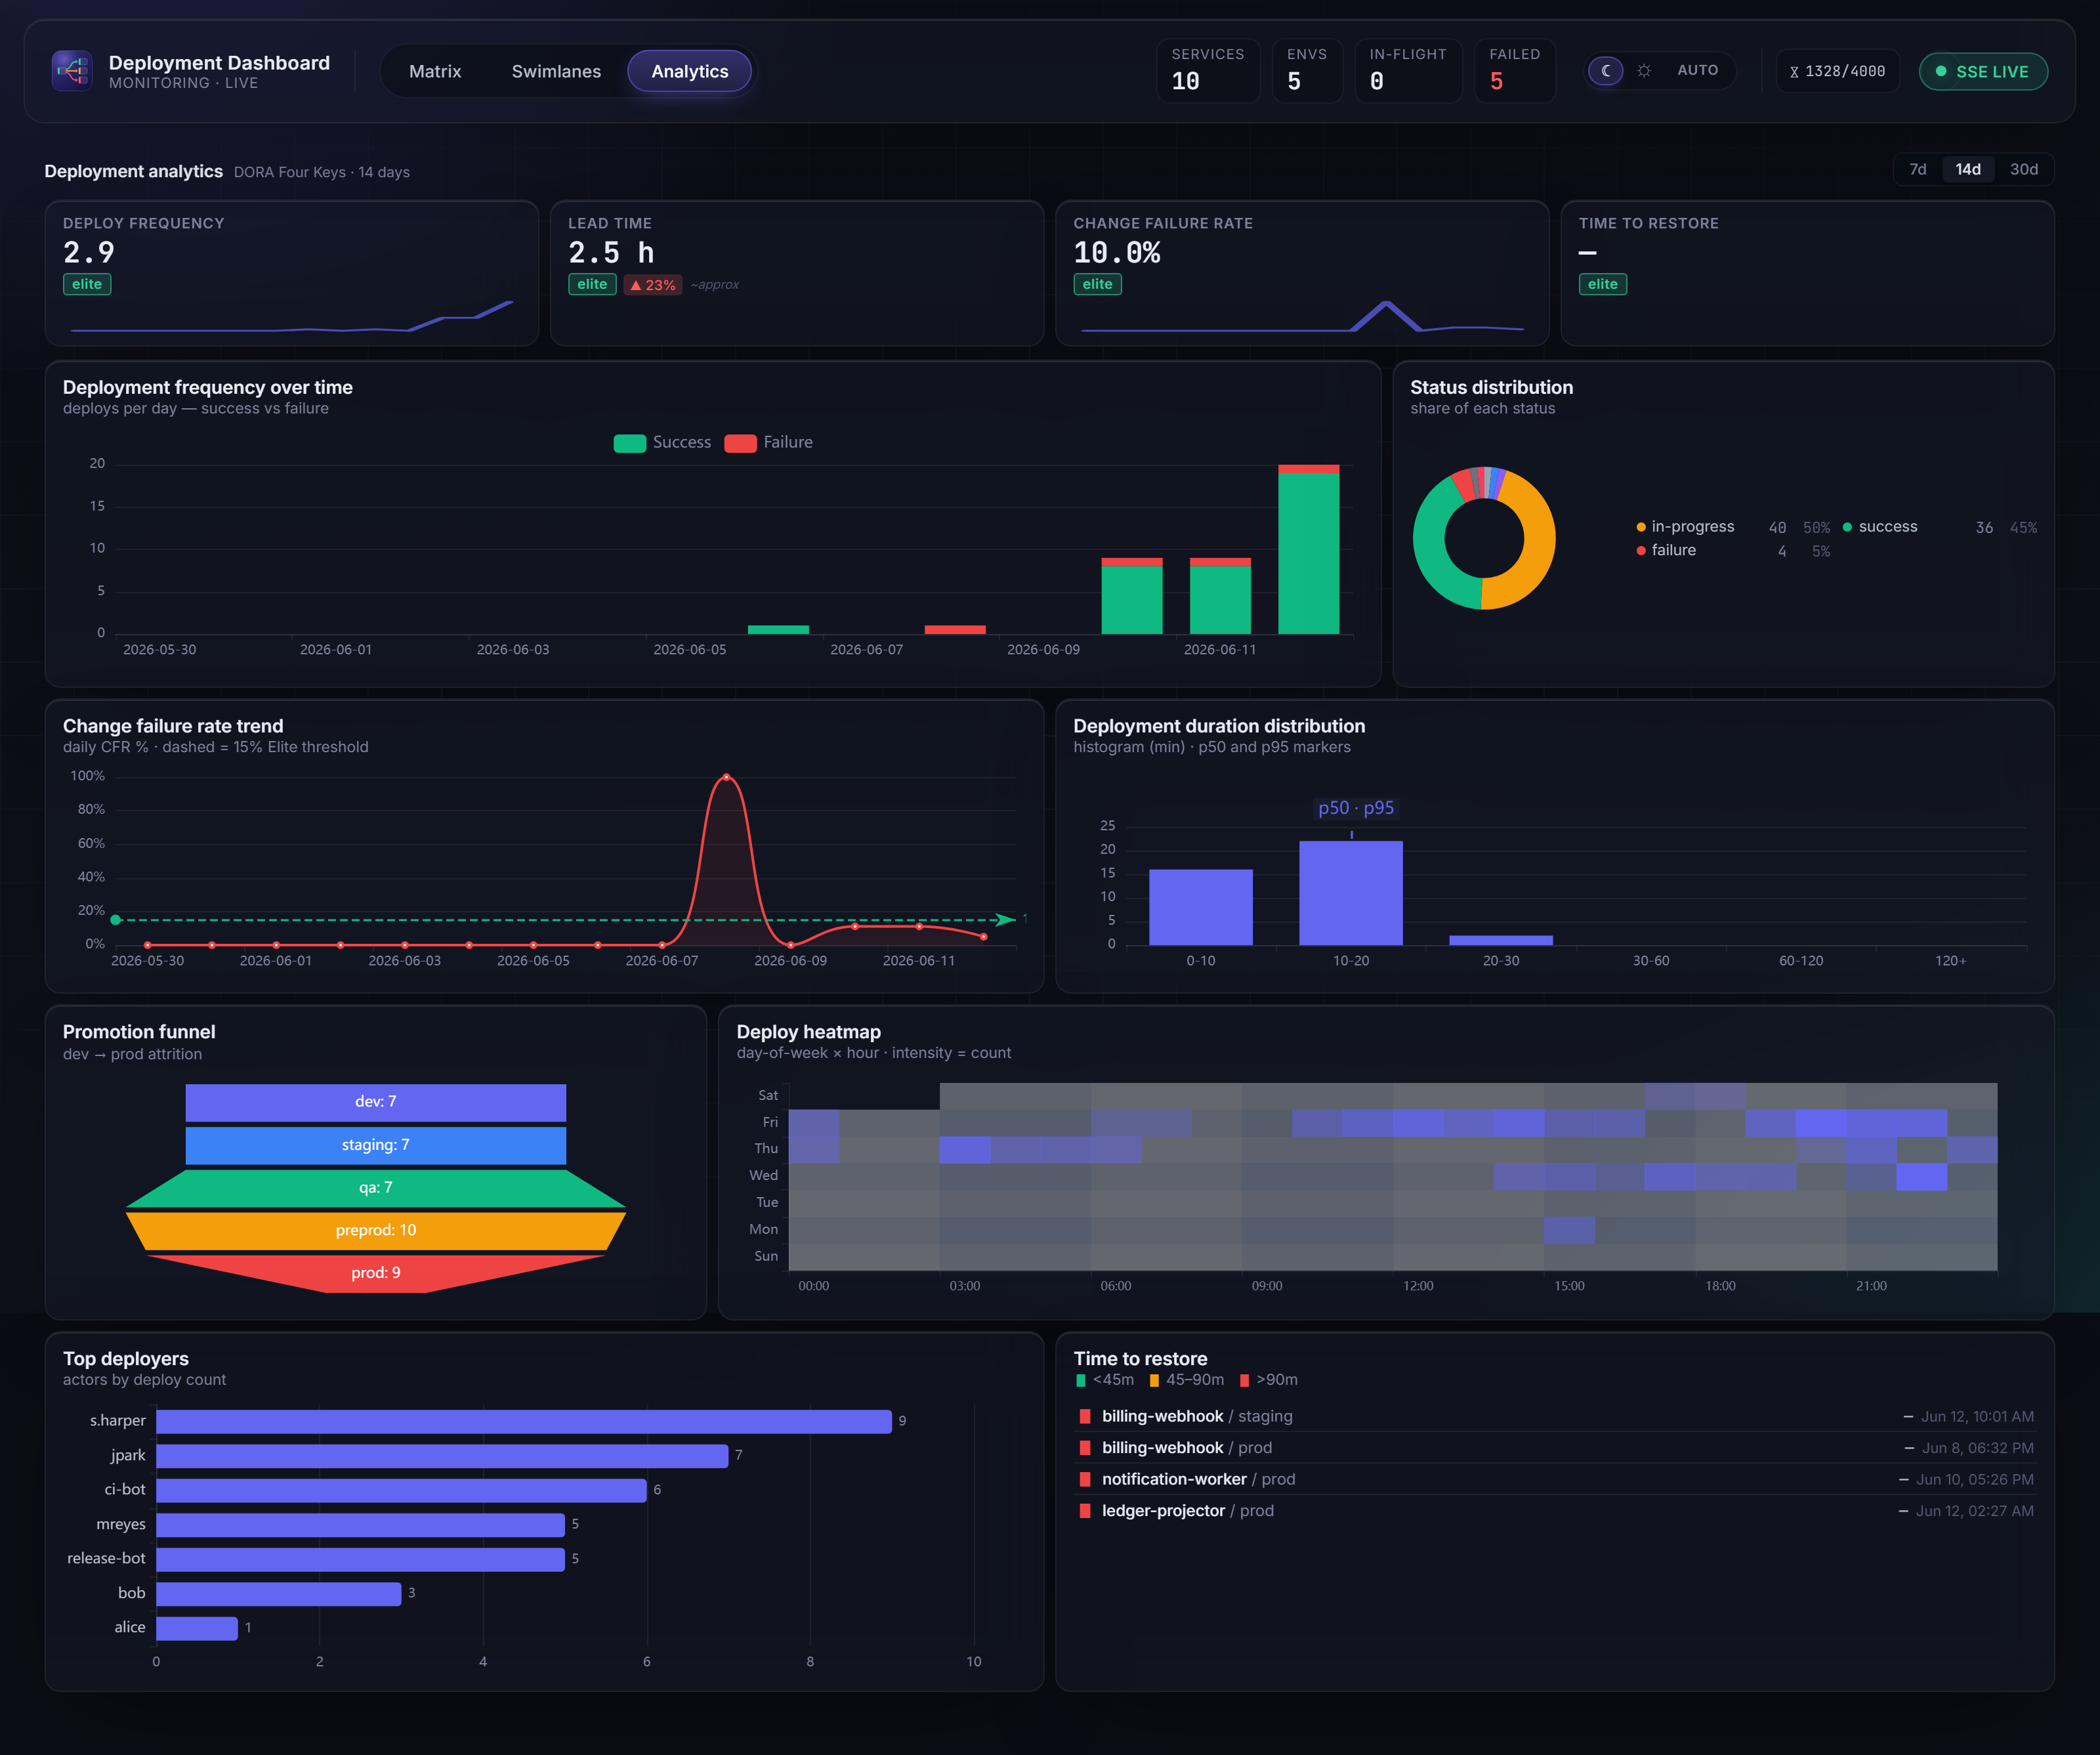
Task: Click the <45m green legend marker
Action: [x=1080, y=1380]
